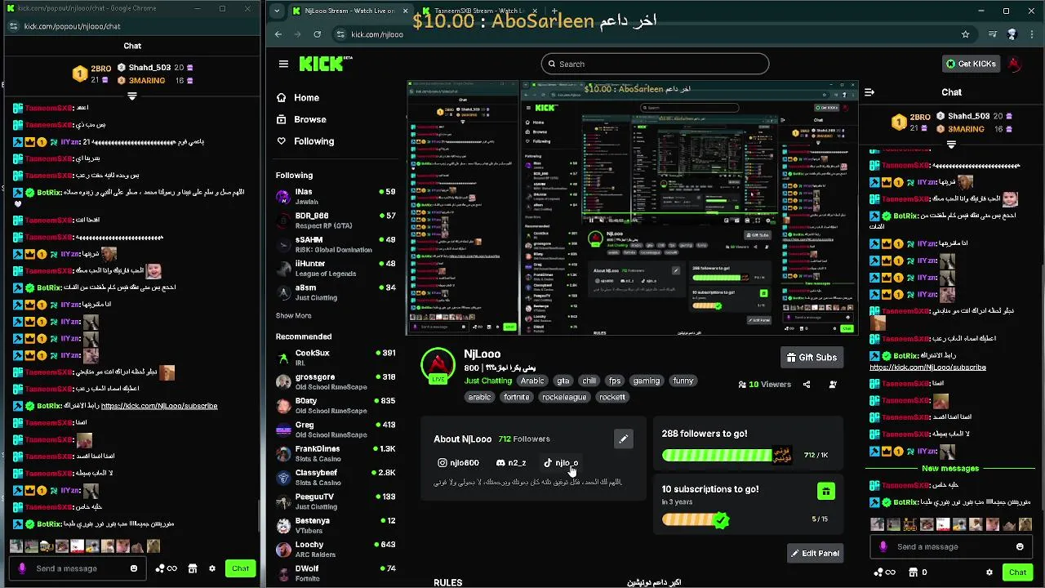Select the fortnite tag
This screenshot has width=1045, height=588.
[517, 397]
